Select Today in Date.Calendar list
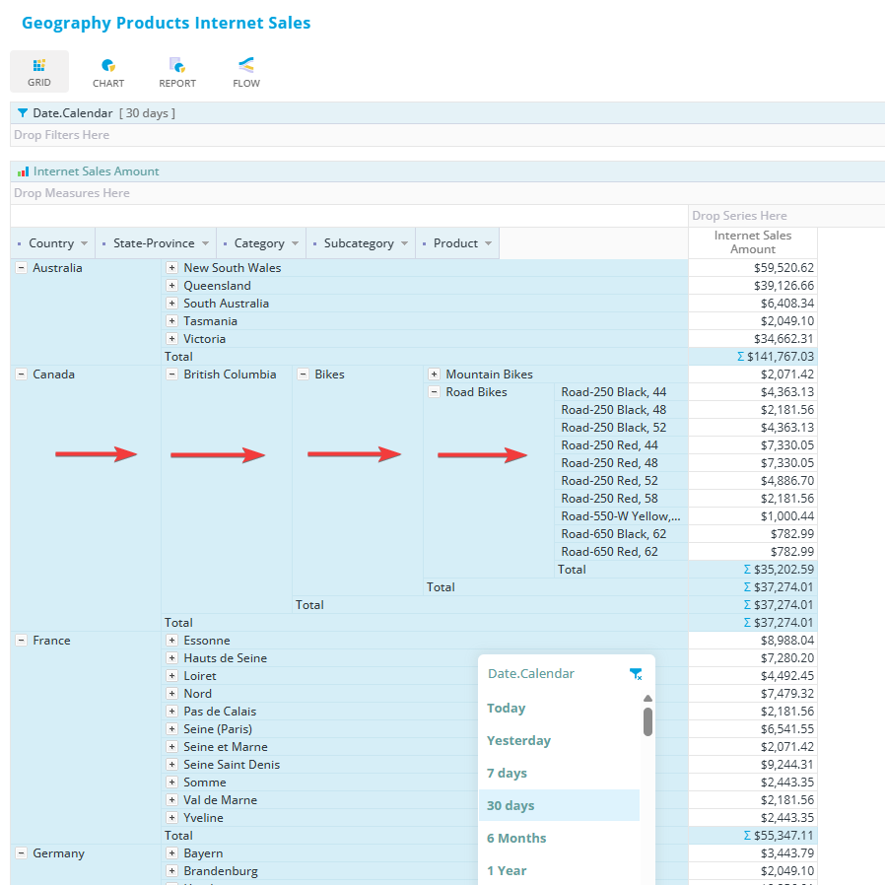This screenshot has height=885, width=885. click(507, 709)
